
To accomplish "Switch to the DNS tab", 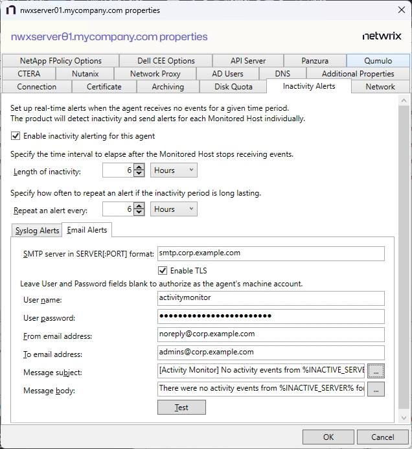I will coord(282,74).
